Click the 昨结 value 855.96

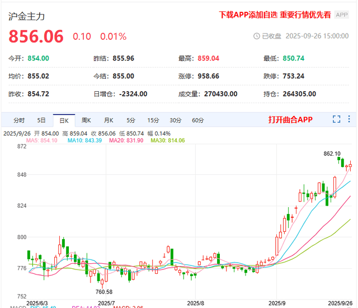click(x=123, y=58)
